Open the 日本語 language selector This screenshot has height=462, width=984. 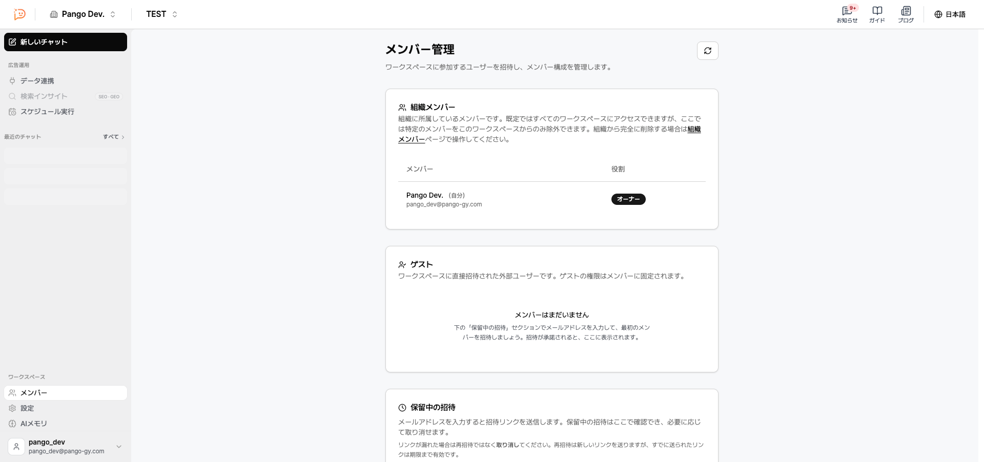950,14
